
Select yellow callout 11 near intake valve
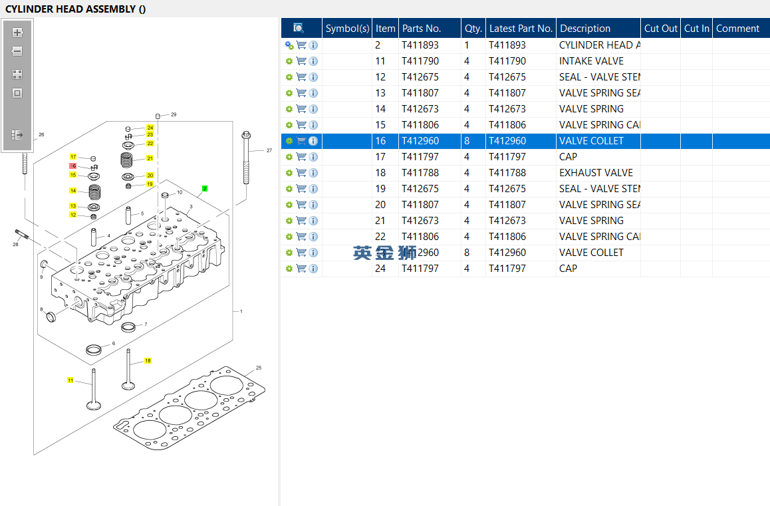point(70,380)
